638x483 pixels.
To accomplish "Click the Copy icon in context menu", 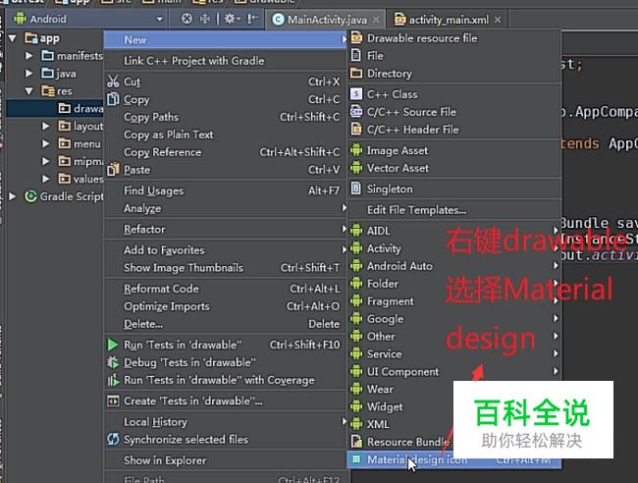I will coord(113,99).
